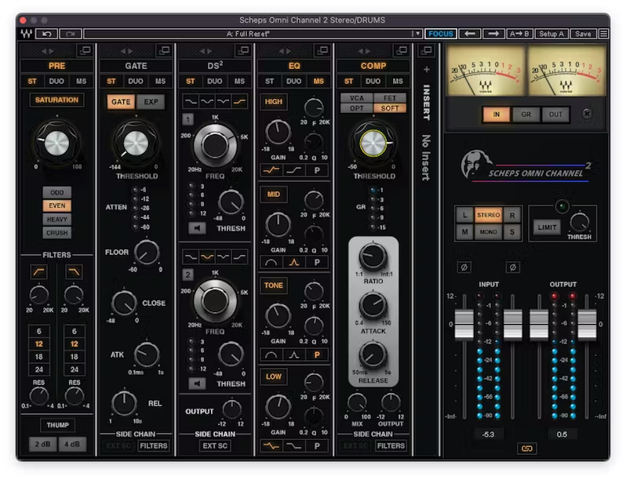Click the DS2 EXT SC button

coord(215,445)
